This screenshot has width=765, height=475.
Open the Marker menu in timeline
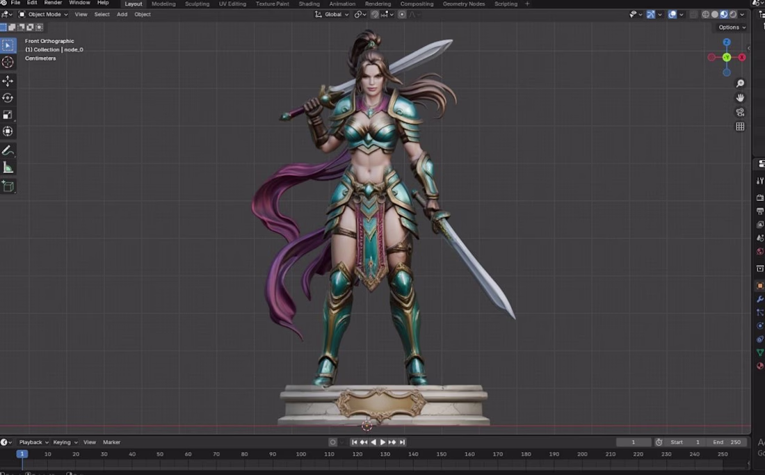[x=111, y=442]
